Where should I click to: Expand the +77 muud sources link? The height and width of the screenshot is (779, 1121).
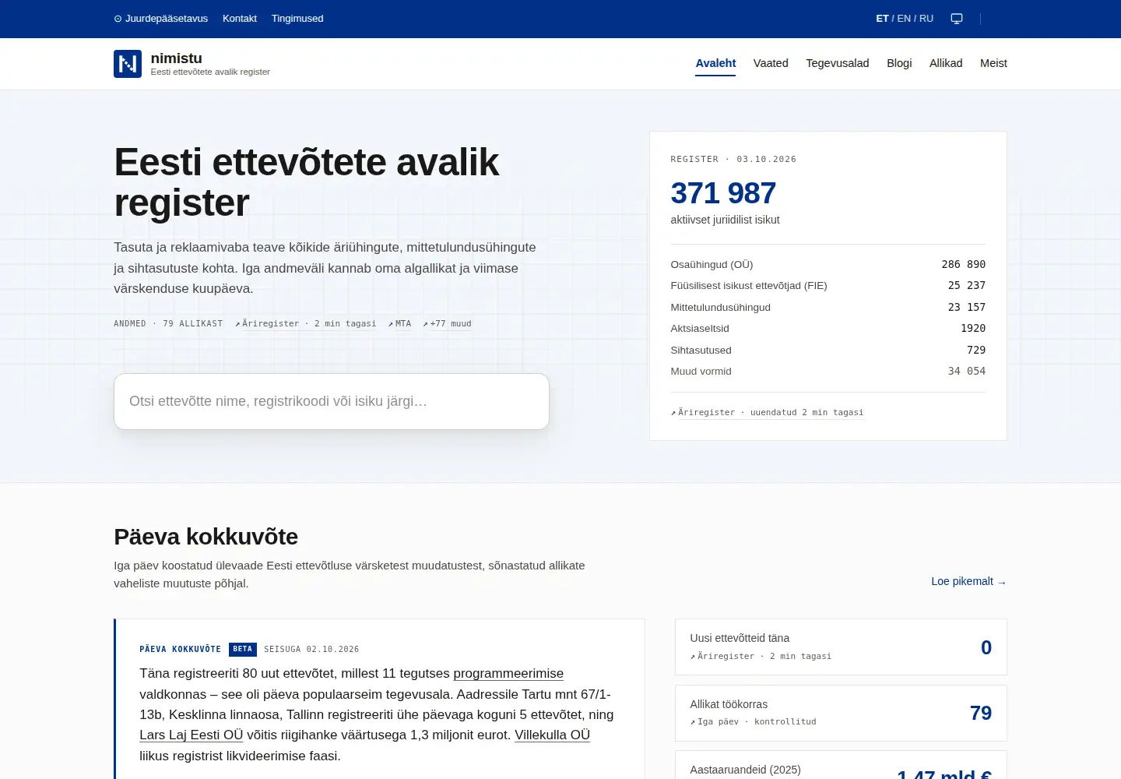tap(447, 324)
